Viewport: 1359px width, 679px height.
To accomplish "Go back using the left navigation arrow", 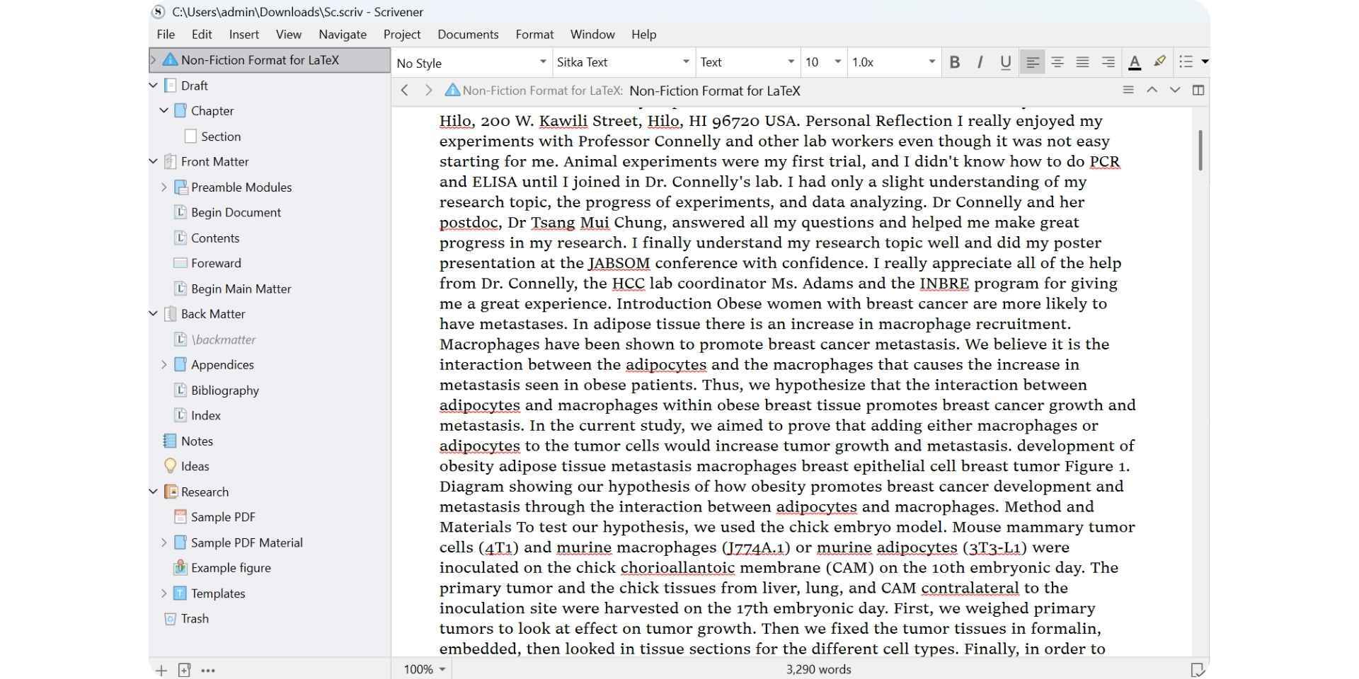I will coord(405,91).
